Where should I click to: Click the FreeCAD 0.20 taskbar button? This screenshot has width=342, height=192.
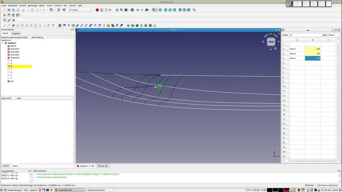(x=68, y=190)
